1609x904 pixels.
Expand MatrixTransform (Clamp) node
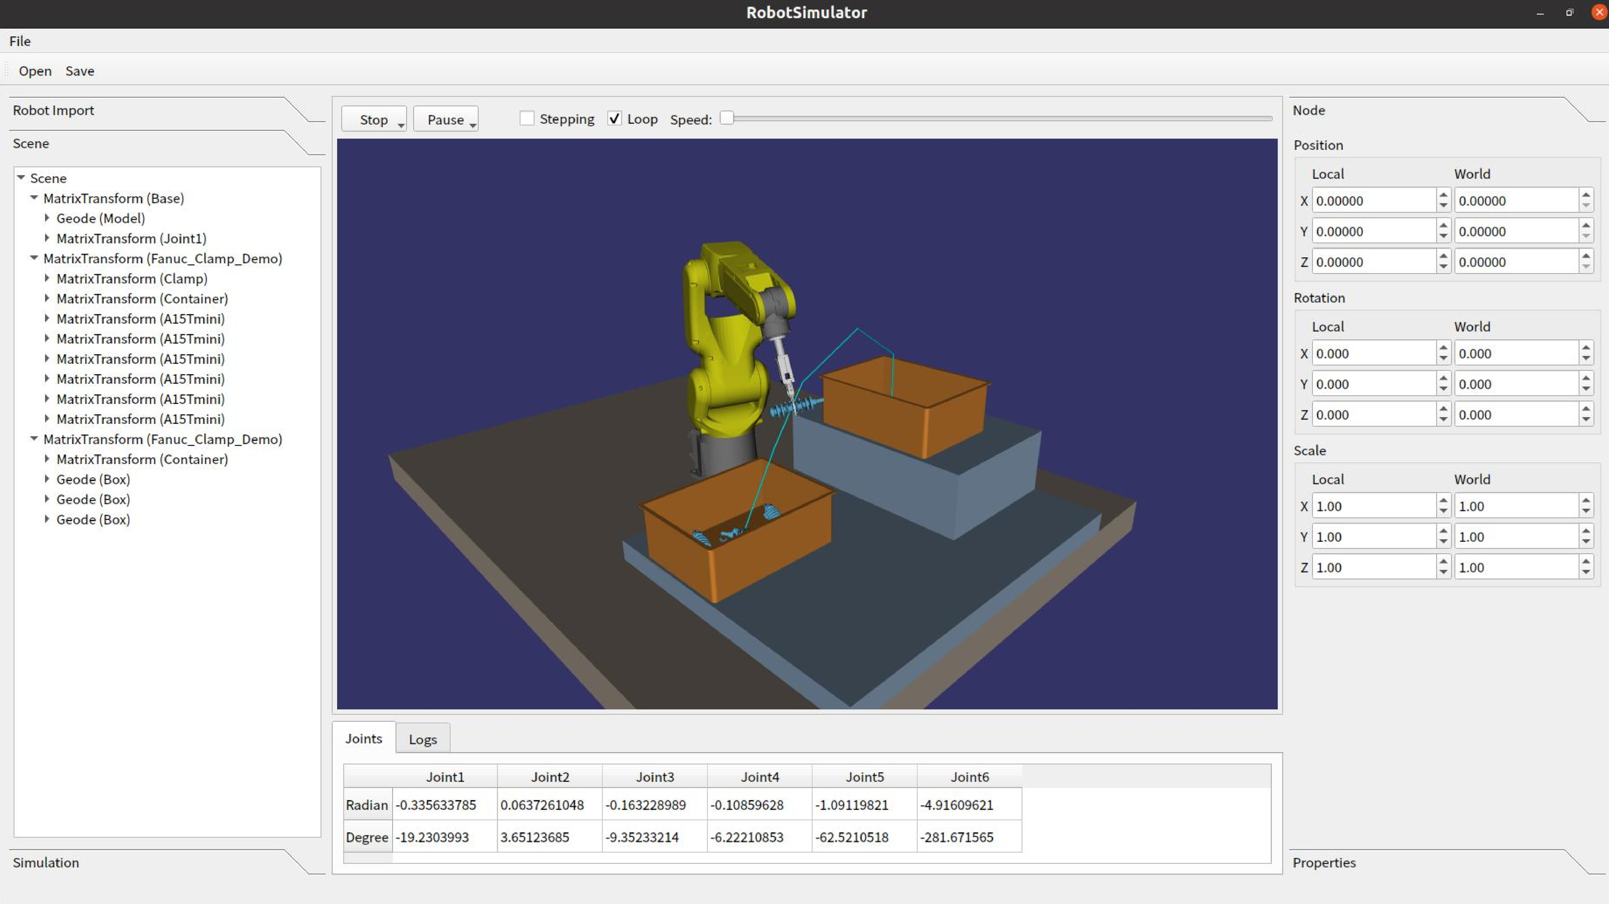pyautogui.click(x=47, y=278)
